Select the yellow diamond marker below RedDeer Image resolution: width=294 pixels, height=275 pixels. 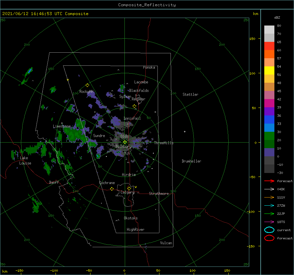(x=135, y=106)
